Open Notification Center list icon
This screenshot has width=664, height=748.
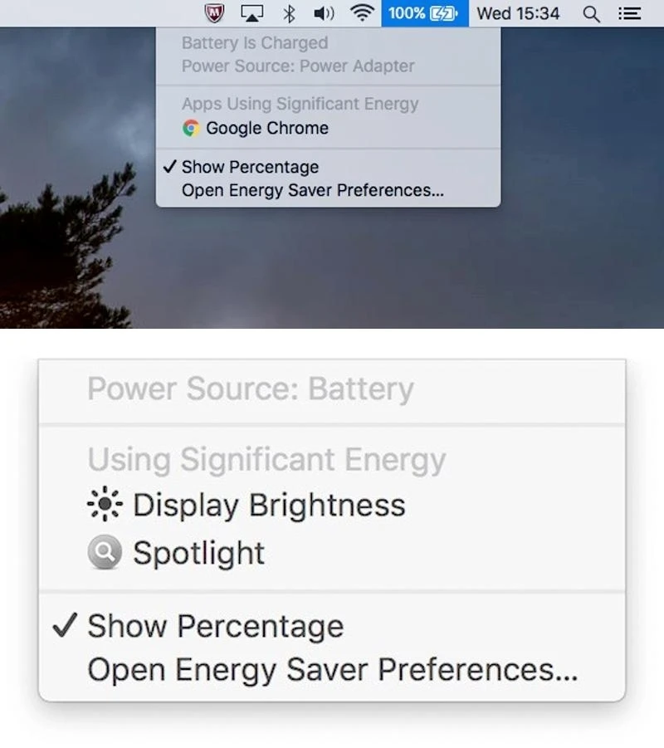[630, 13]
